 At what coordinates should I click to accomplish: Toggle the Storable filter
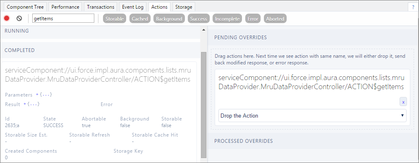coord(115,19)
